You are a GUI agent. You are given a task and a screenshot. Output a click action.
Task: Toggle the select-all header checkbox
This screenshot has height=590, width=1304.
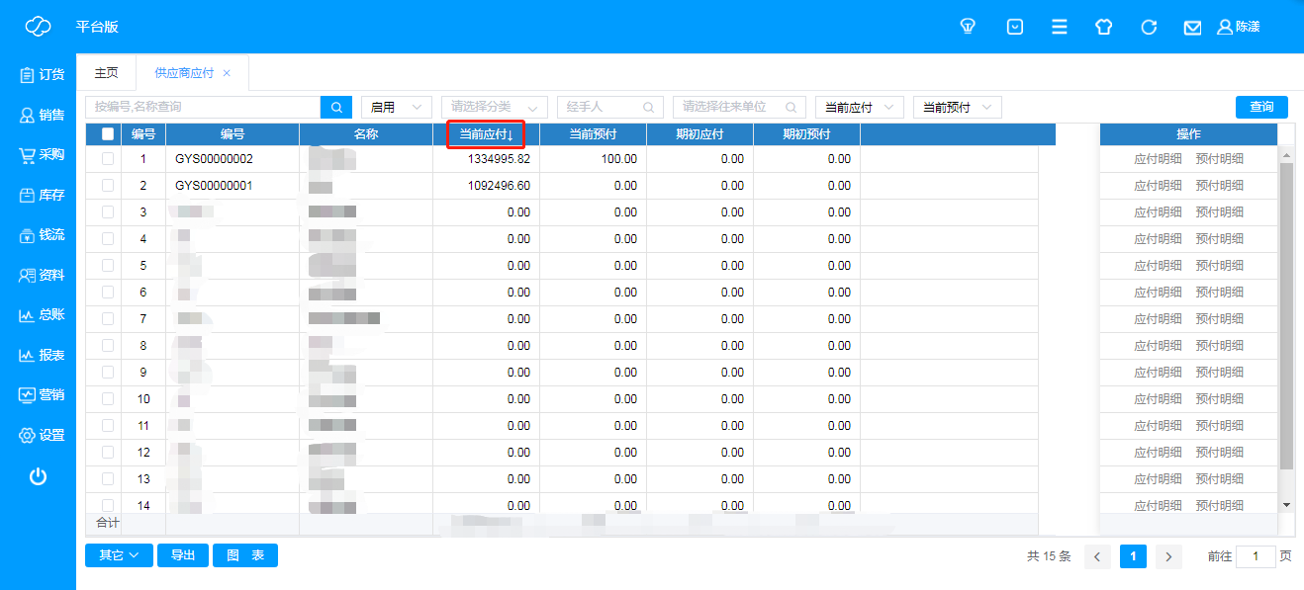(x=108, y=134)
